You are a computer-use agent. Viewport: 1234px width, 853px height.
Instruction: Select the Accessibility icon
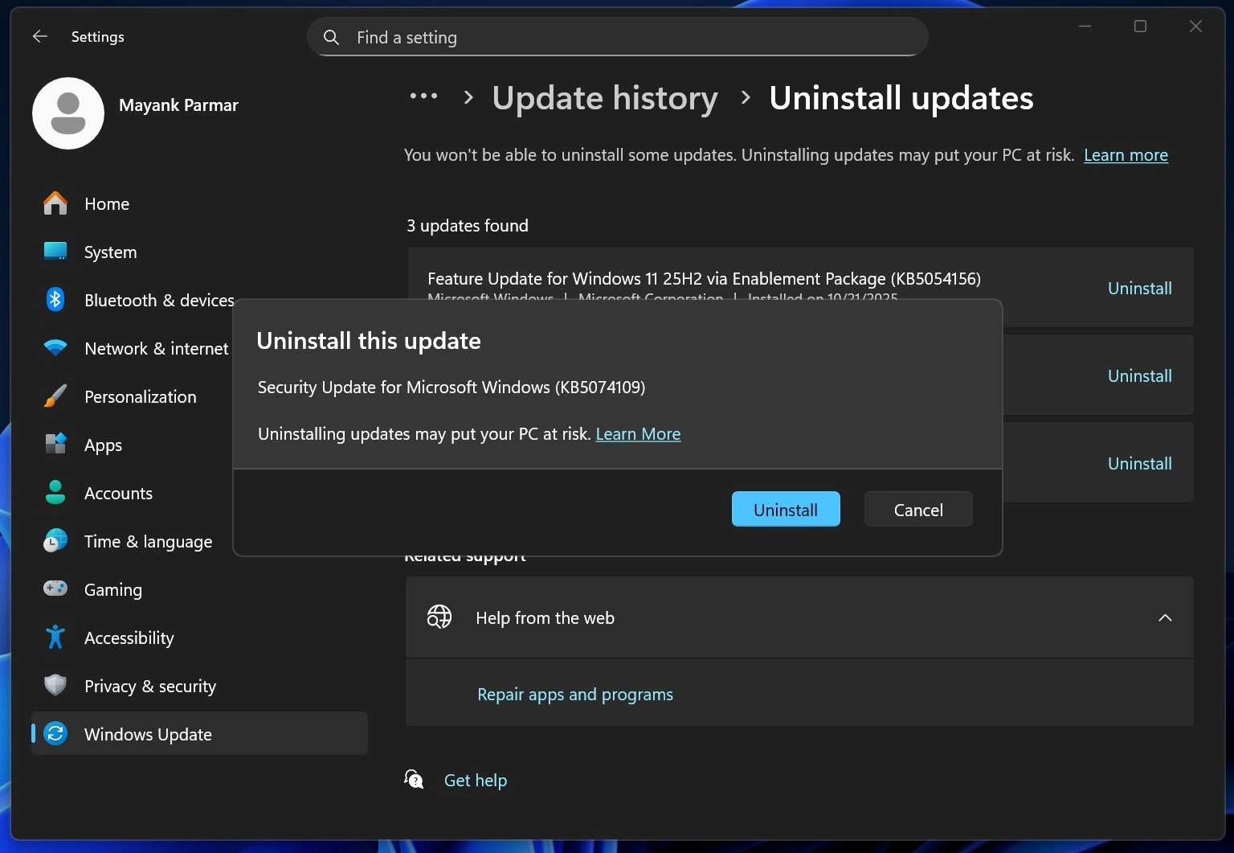[x=55, y=637]
